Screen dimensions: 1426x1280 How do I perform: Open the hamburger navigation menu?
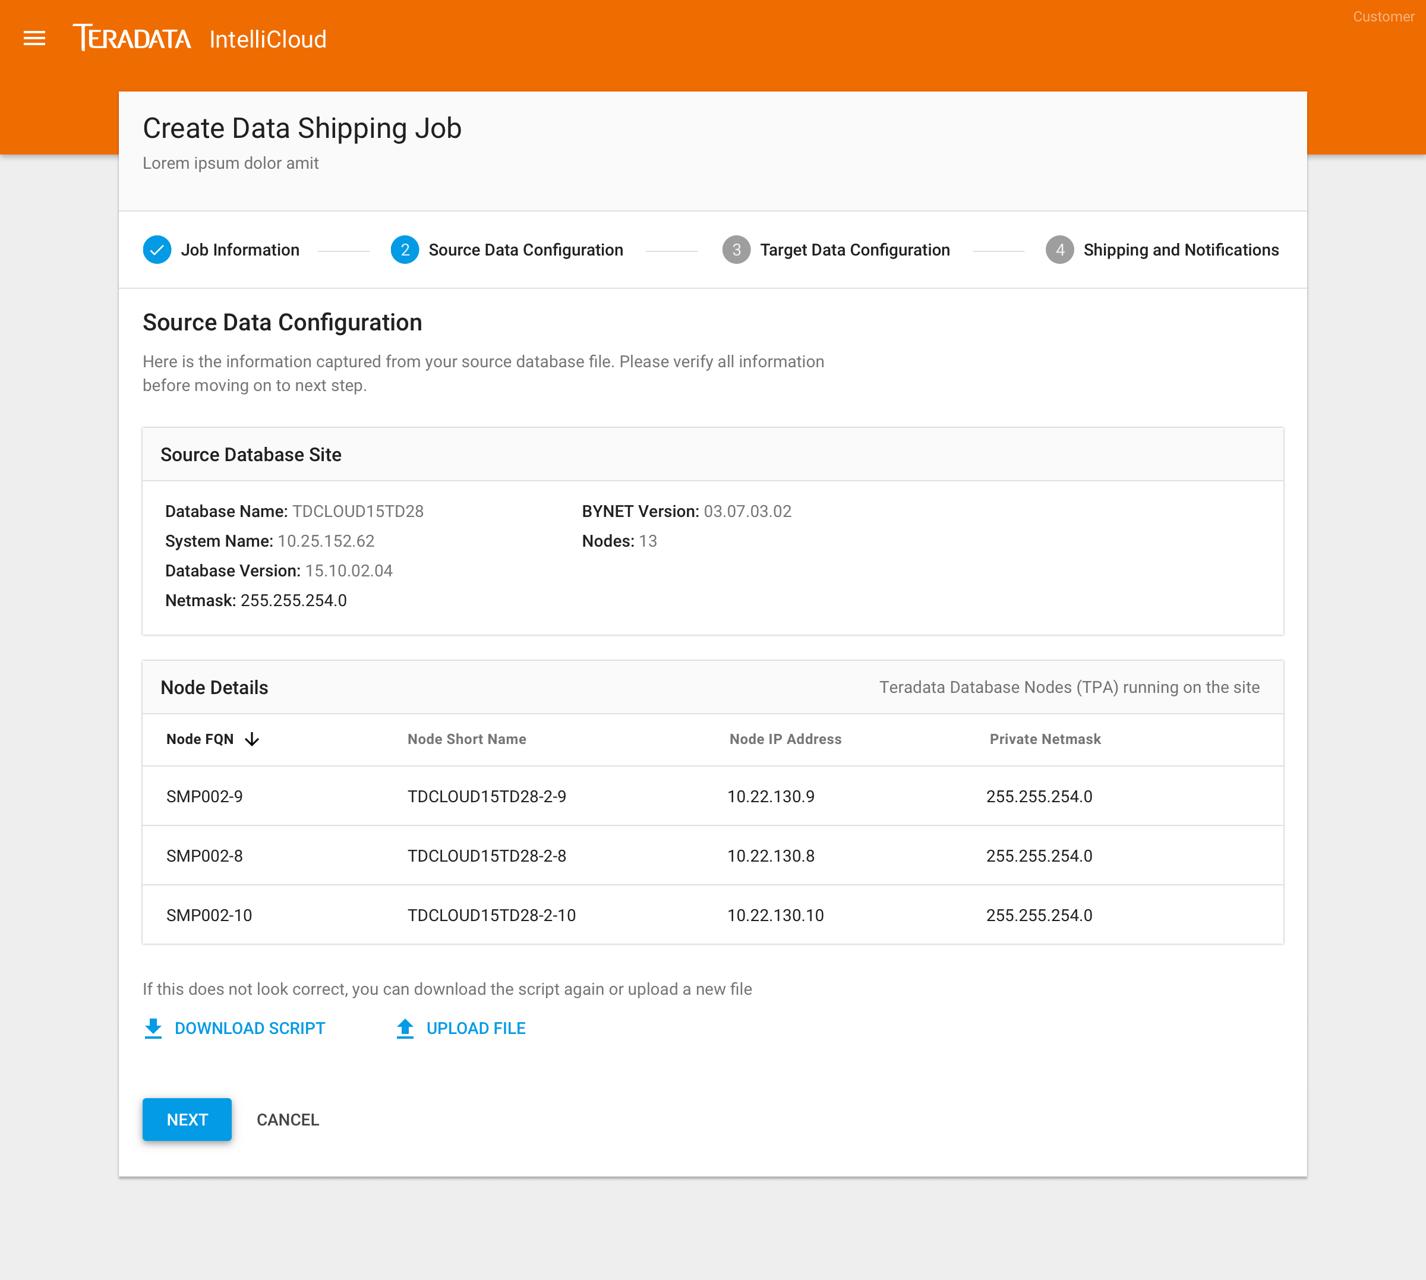(34, 39)
